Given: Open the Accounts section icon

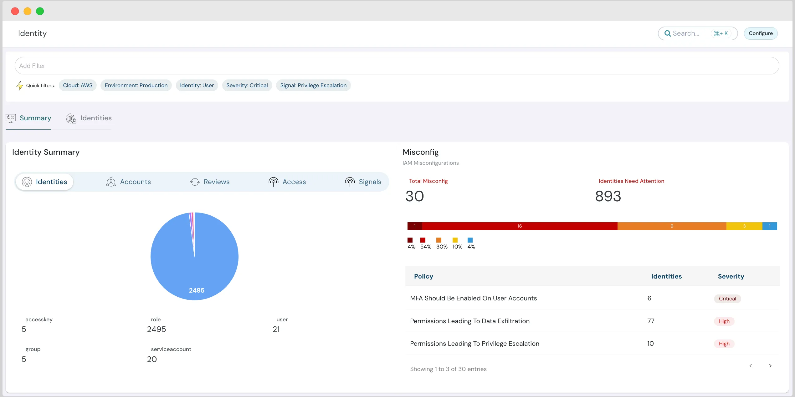Looking at the screenshot, I should click(x=110, y=182).
